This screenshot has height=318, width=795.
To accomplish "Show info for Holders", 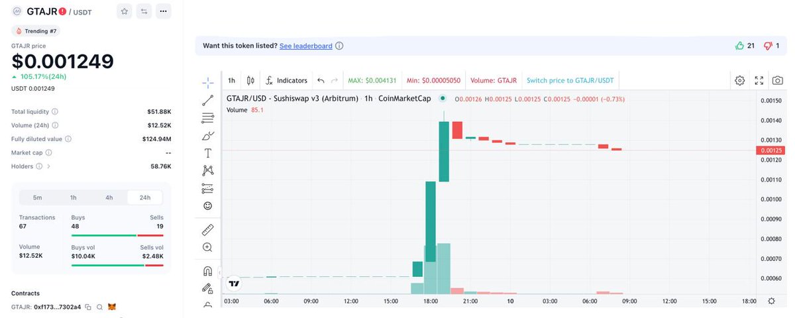I will coord(39,166).
